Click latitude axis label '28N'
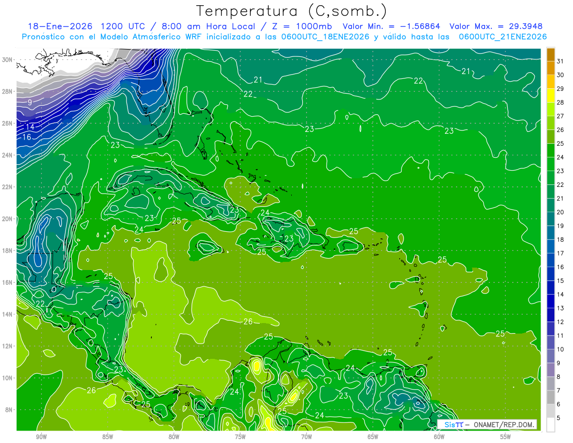The image size is (573, 443). (8, 91)
